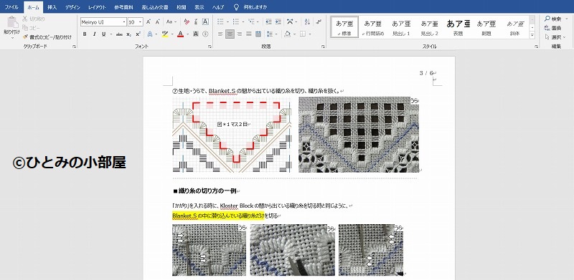Increase font size with the grow font icon
Viewport: 574px width, 280px height.
coord(149,22)
